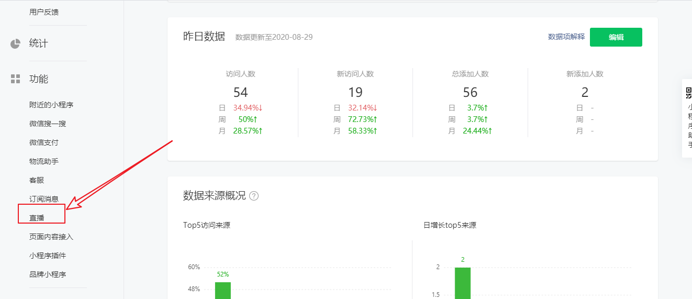Open 客服 in the sidebar

[x=37, y=180]
